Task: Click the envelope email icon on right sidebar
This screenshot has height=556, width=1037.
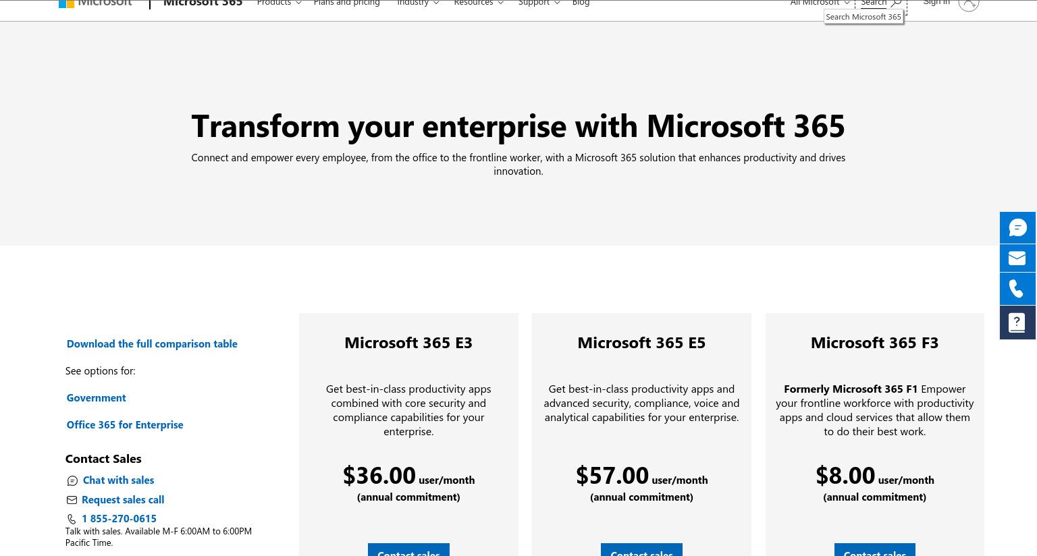Action: coord(1017,258)
